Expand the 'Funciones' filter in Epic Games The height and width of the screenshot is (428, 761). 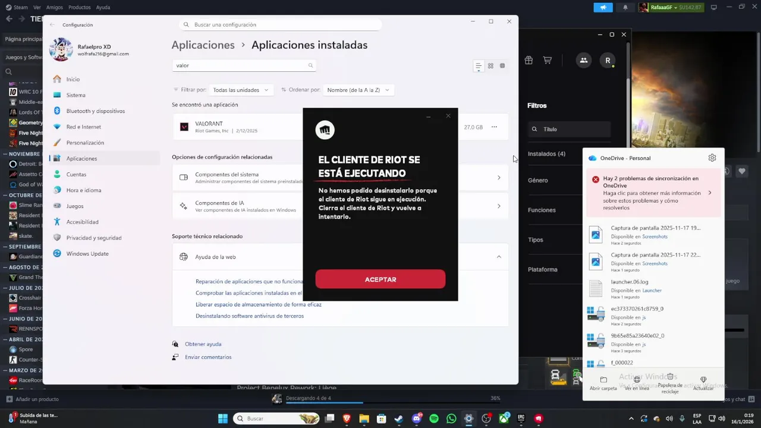point(542,210)
